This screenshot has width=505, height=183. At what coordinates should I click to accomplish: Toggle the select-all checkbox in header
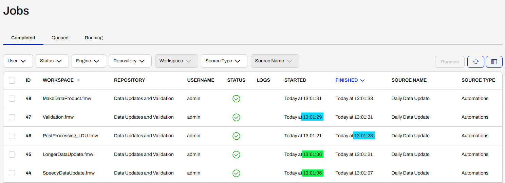12,81
